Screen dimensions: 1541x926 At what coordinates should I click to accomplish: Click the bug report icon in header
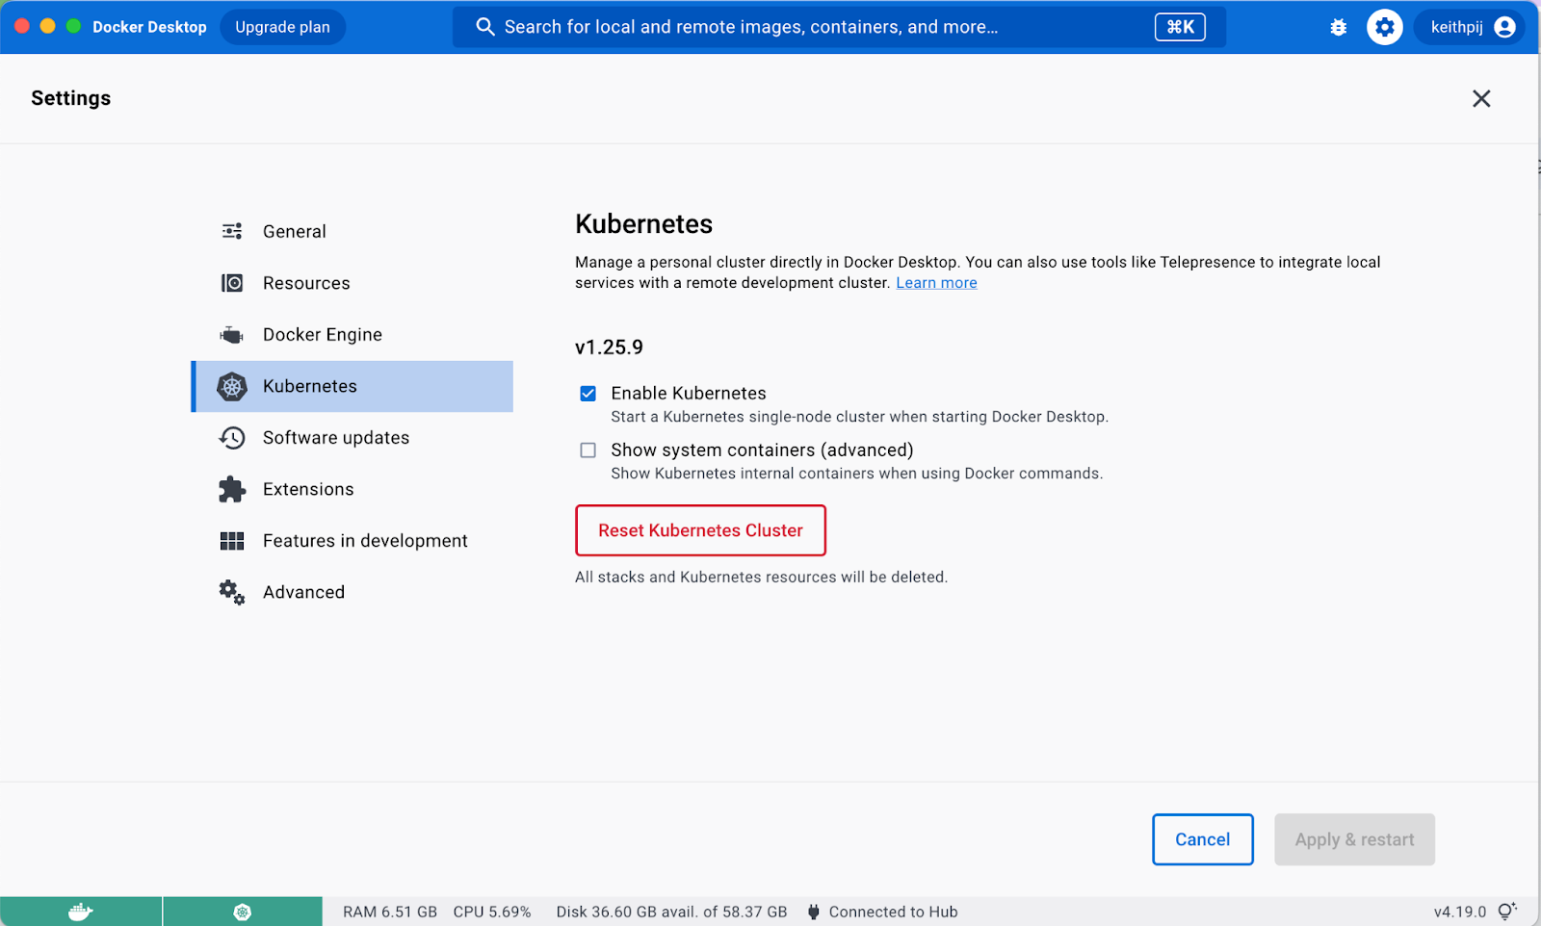1338,27
